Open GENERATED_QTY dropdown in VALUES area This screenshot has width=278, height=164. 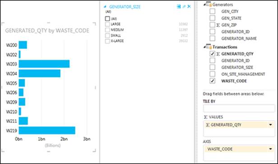pyautogui.click(x=271, y=125)
